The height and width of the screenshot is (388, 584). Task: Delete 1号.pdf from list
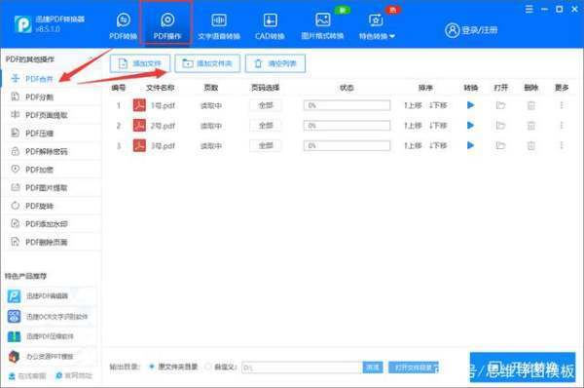tap(531, 105)
